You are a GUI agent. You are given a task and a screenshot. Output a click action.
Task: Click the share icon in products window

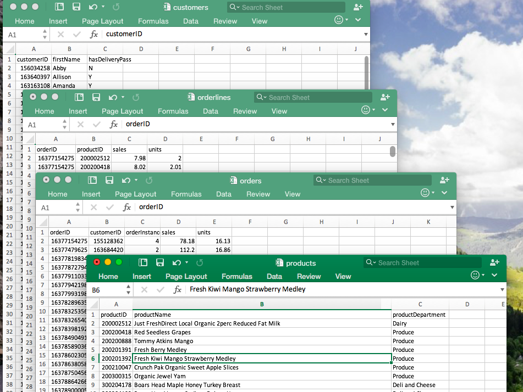[x=495, y=263]
